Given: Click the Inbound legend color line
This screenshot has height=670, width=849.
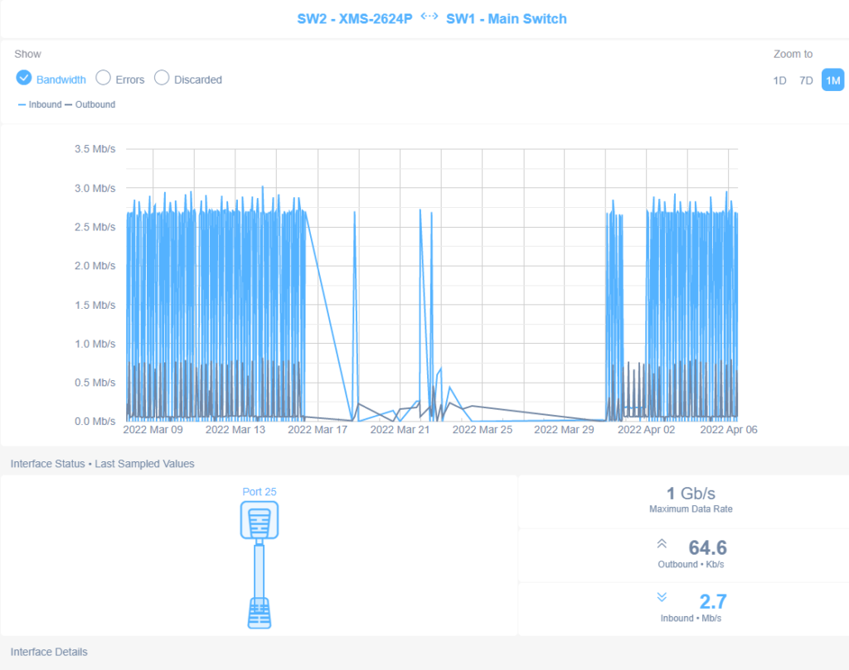Looking at the screenshot, I should tap(22, 105).
